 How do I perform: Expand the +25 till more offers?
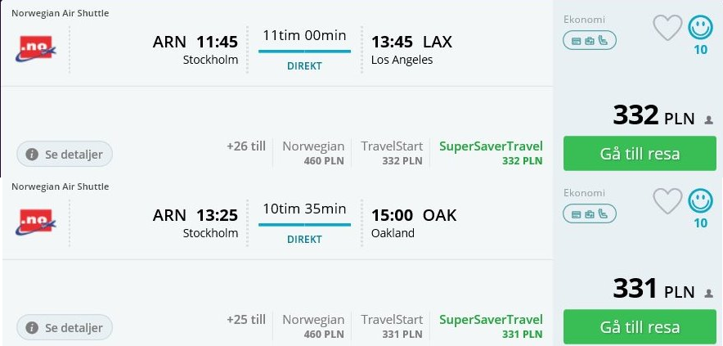point(246,320)
